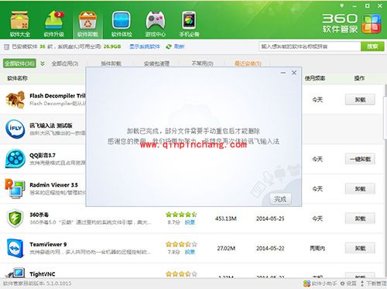387x289 pixels.
Task: Open 软件小助手 in the status bar
Action: pos(320,284)
